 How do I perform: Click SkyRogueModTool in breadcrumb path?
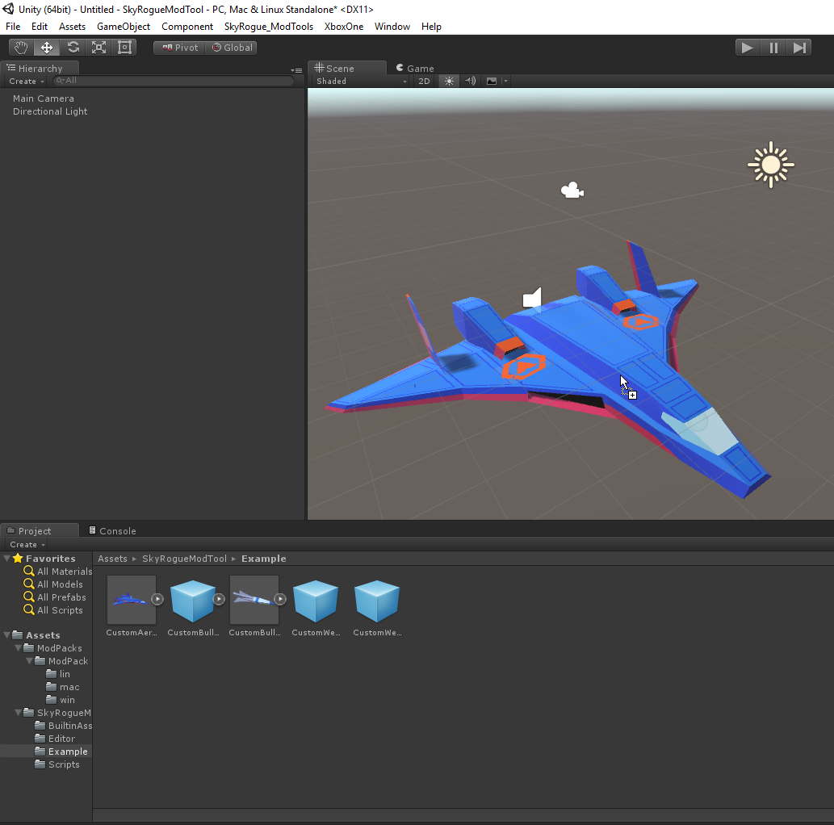click(x=184, y=559)
